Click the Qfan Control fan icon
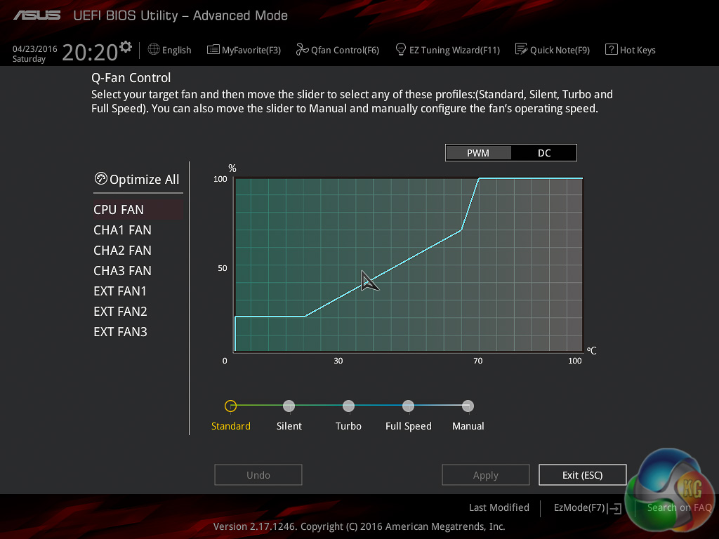The image size is (719, 539). click(302, 49)
